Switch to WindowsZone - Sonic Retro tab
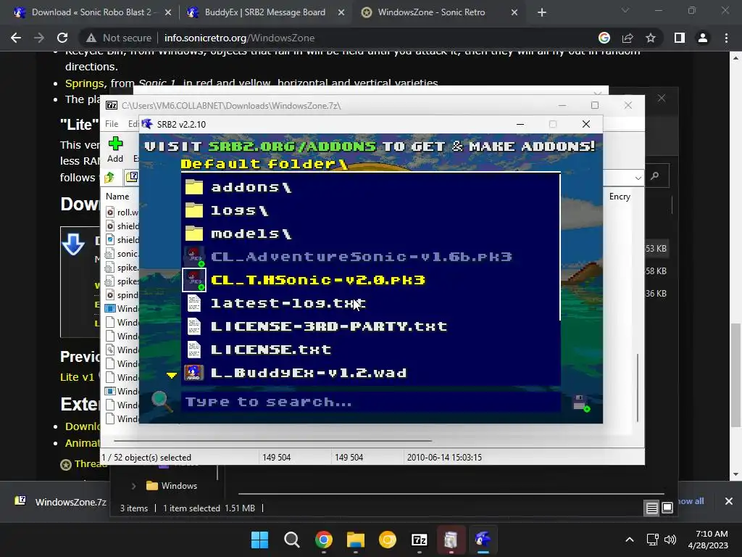Screen dimensions: 742x557 coord(438,12)
